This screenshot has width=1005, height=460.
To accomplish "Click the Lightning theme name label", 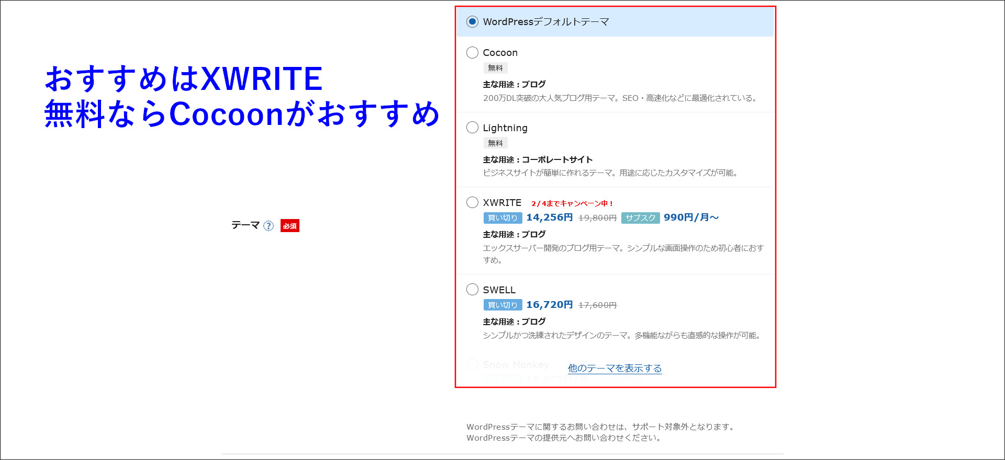I will [505, 128].
